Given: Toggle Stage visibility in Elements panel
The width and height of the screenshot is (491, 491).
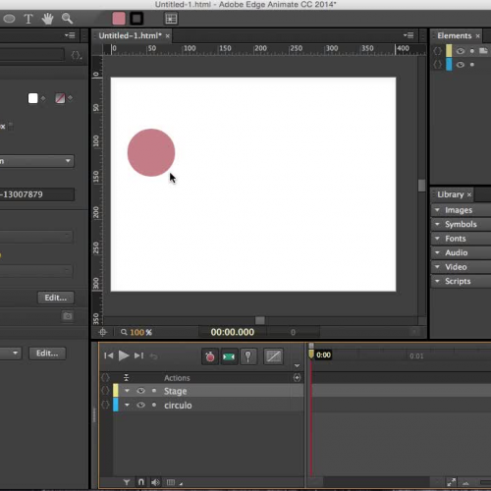Looking at the screenshot, I should (x=461, y=51).
